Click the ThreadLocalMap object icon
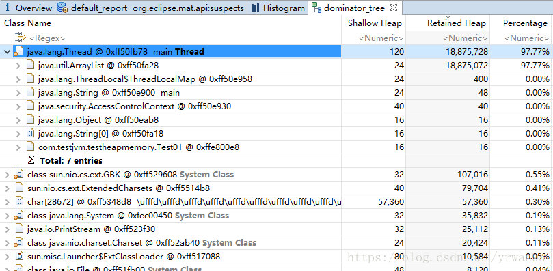 coord(31,79)
